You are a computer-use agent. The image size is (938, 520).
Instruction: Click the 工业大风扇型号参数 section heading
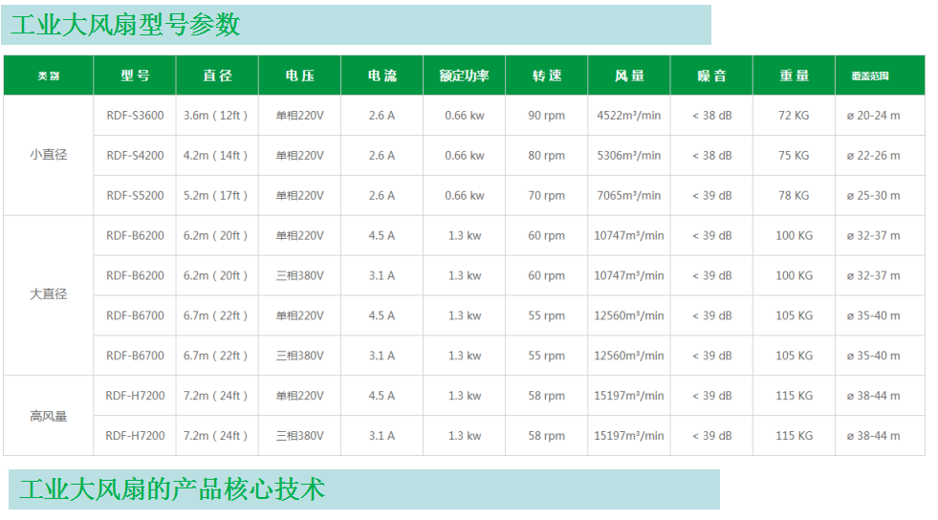coord(125,25)
